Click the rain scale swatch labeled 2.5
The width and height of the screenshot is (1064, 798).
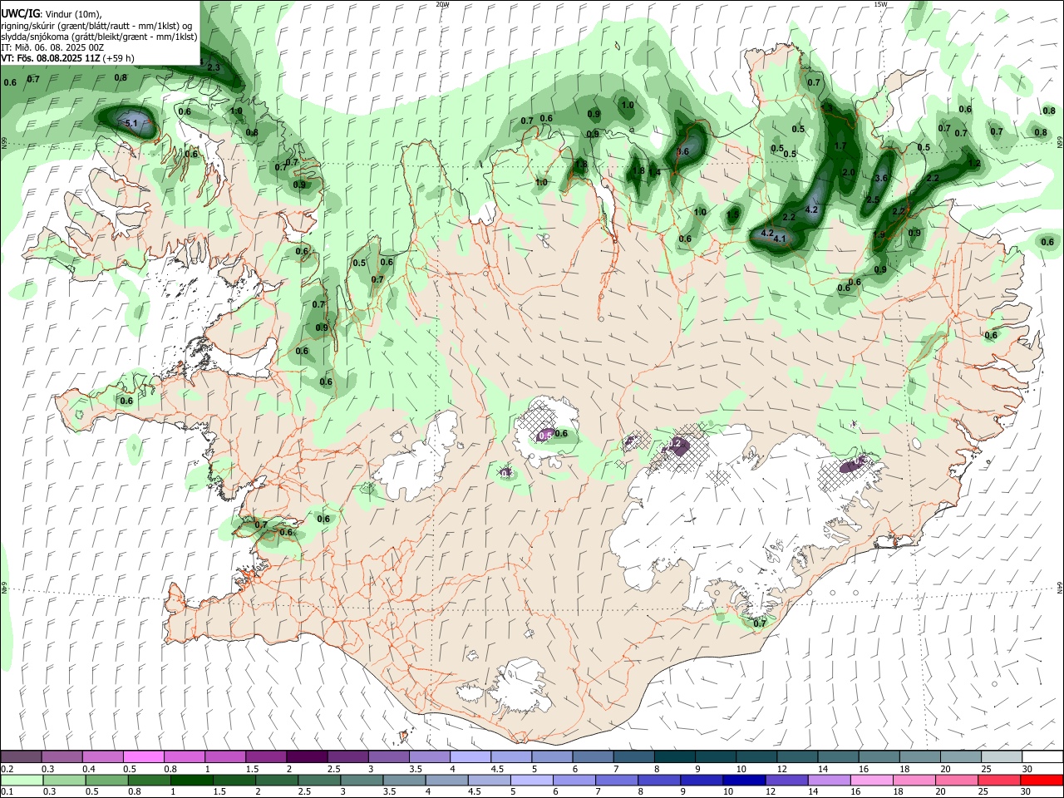pyautogui.click(x=318, y=780)
